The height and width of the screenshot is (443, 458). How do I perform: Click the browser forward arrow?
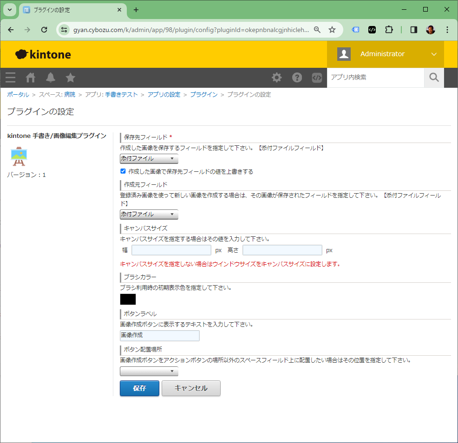coord(27,30)
